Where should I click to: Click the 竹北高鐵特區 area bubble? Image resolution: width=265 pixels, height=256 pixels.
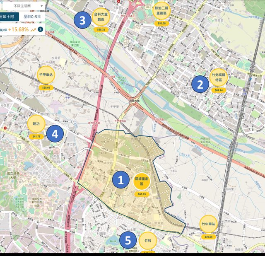(219, 77)
